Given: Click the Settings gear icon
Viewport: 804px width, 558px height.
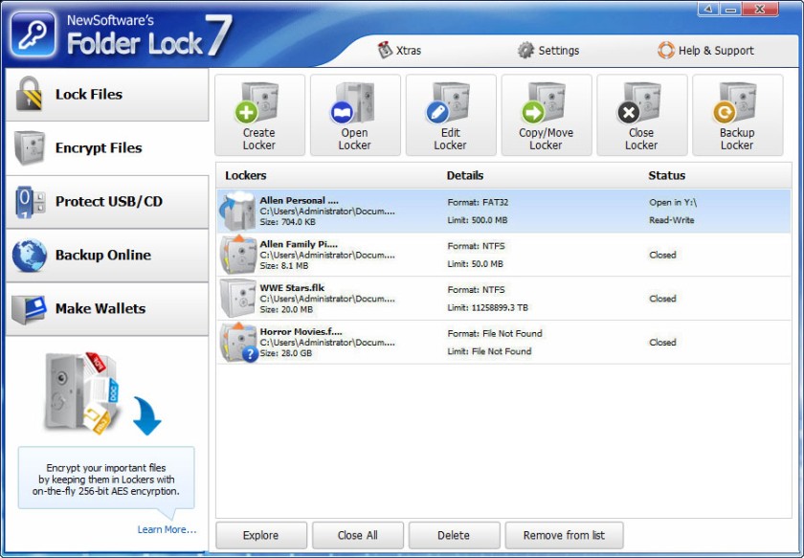Looking at the screenshot, I should click(x=525, y=51).
